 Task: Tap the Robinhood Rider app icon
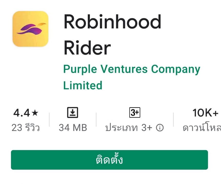[31, 29]
